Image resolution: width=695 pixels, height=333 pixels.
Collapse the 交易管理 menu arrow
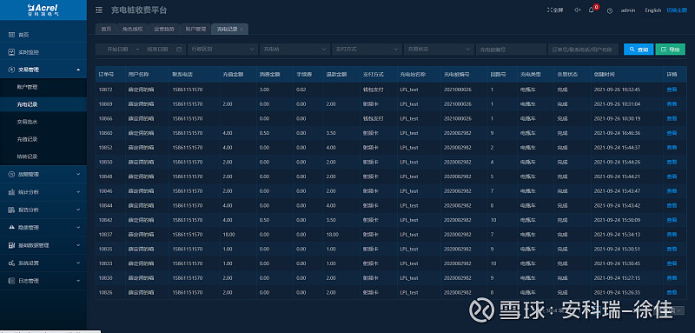(78, 70)
